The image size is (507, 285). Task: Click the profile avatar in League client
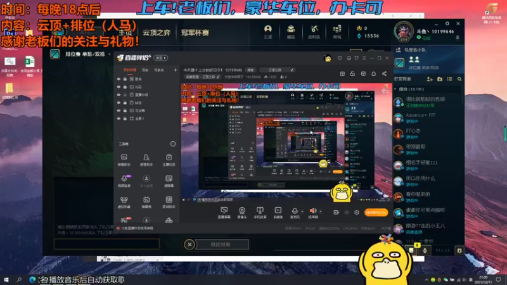(403, 32)
